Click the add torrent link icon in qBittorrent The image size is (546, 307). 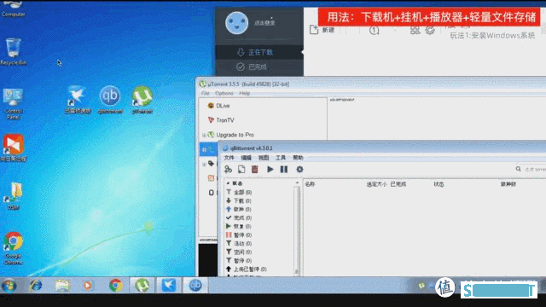click(x=228, y=169)
